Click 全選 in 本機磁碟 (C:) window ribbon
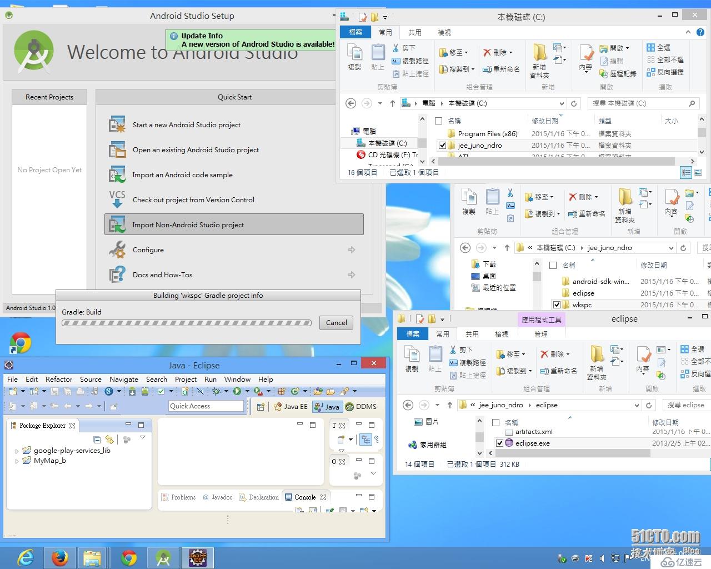Image resolution: width=711 pixels, height=569 pixels. tap(658, 47)
